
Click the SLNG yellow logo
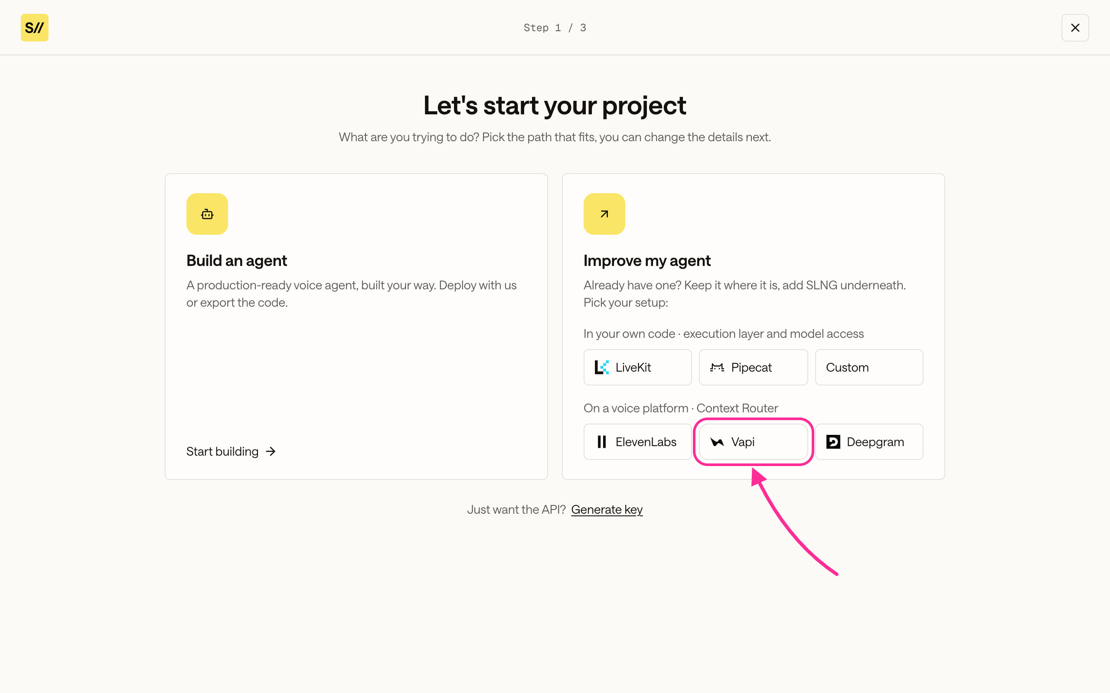(x=34, y=27)
